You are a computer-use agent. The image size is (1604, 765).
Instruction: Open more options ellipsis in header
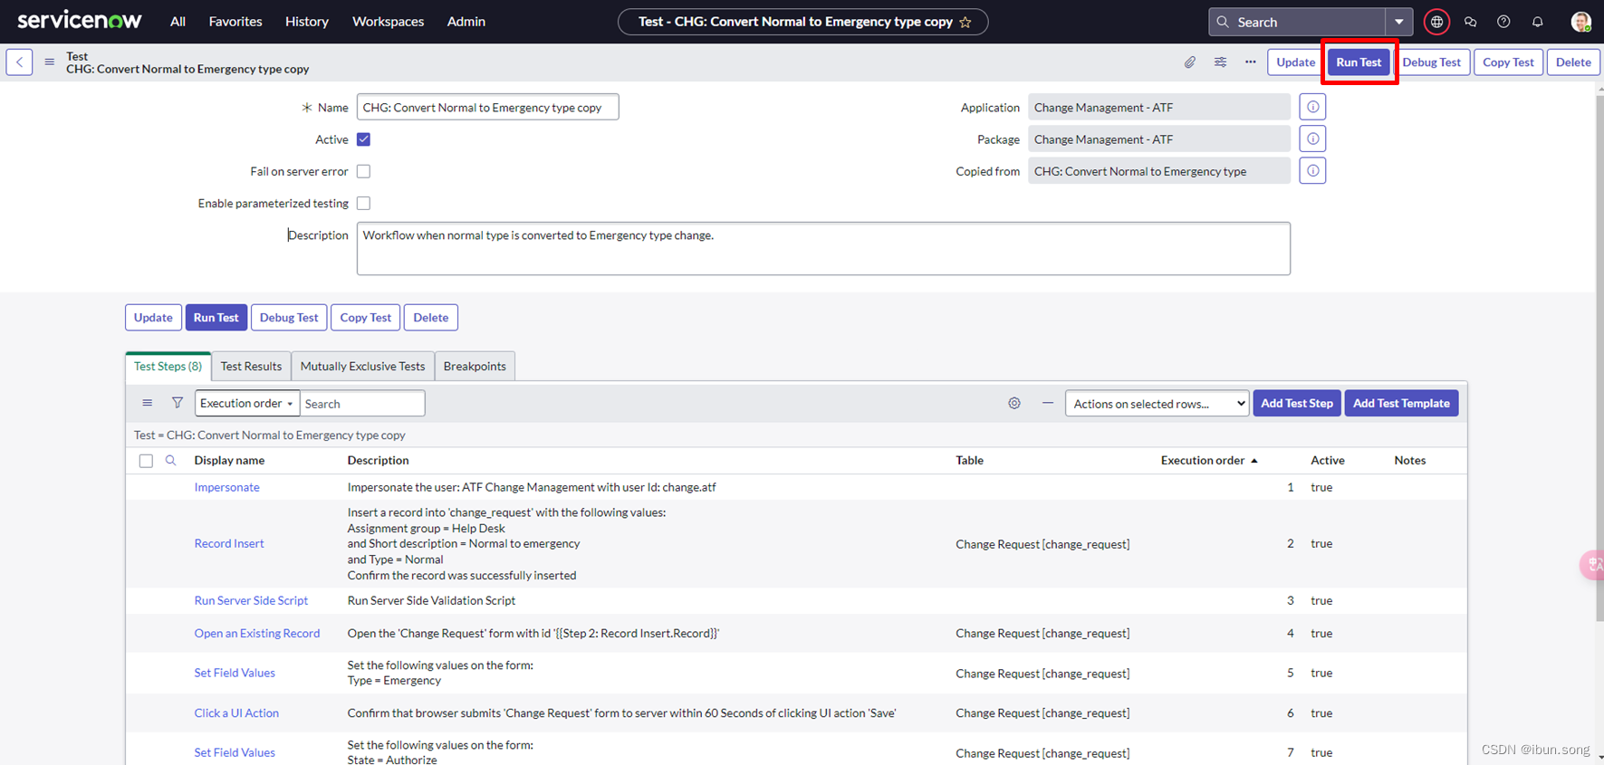coord(1251,62)
